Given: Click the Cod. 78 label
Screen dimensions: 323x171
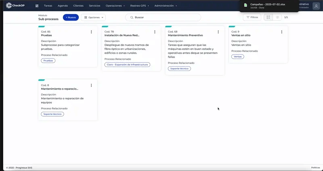Looking at the screenshot, I should tap(109, 32).
